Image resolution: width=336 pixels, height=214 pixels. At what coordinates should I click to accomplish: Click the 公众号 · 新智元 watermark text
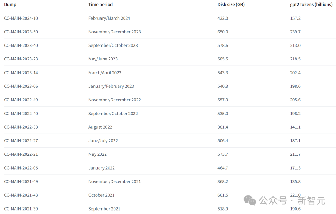[x=292, y=201]
